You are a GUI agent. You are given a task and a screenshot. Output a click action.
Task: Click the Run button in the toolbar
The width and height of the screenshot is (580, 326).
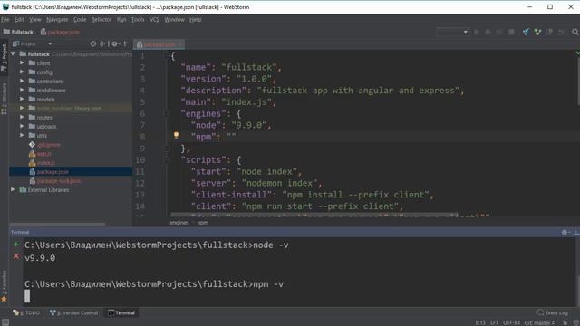point(477,33)
